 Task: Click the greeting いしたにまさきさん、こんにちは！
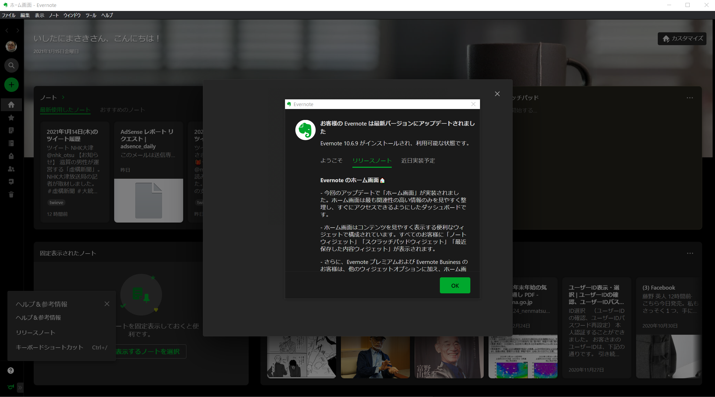tap(97, 38)
